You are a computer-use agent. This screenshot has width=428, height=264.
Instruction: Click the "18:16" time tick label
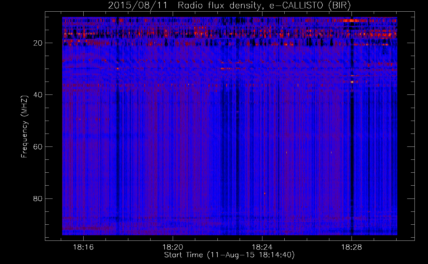point(83,247)
